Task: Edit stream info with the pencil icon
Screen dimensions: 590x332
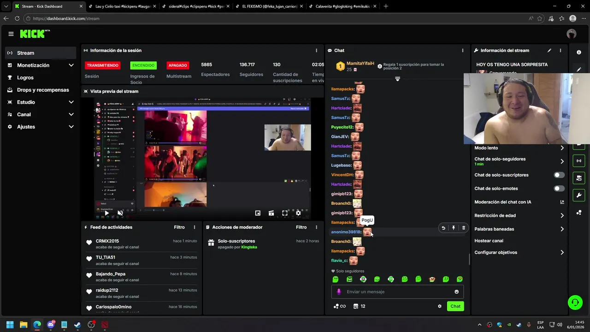Action: pyautogui.click(x=549, y=50)
